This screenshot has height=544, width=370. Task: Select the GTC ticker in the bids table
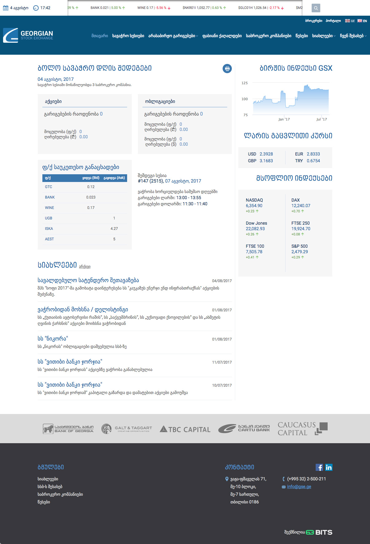tap(49, 187)
